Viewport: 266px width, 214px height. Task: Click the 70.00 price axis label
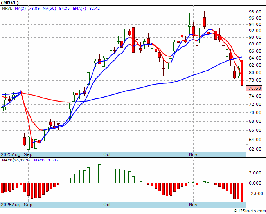(255, 112)
